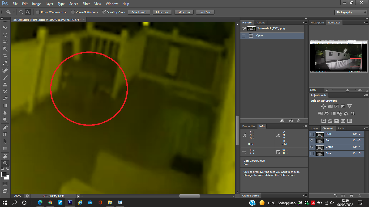Click the foreground color swatch

[4, 174]
